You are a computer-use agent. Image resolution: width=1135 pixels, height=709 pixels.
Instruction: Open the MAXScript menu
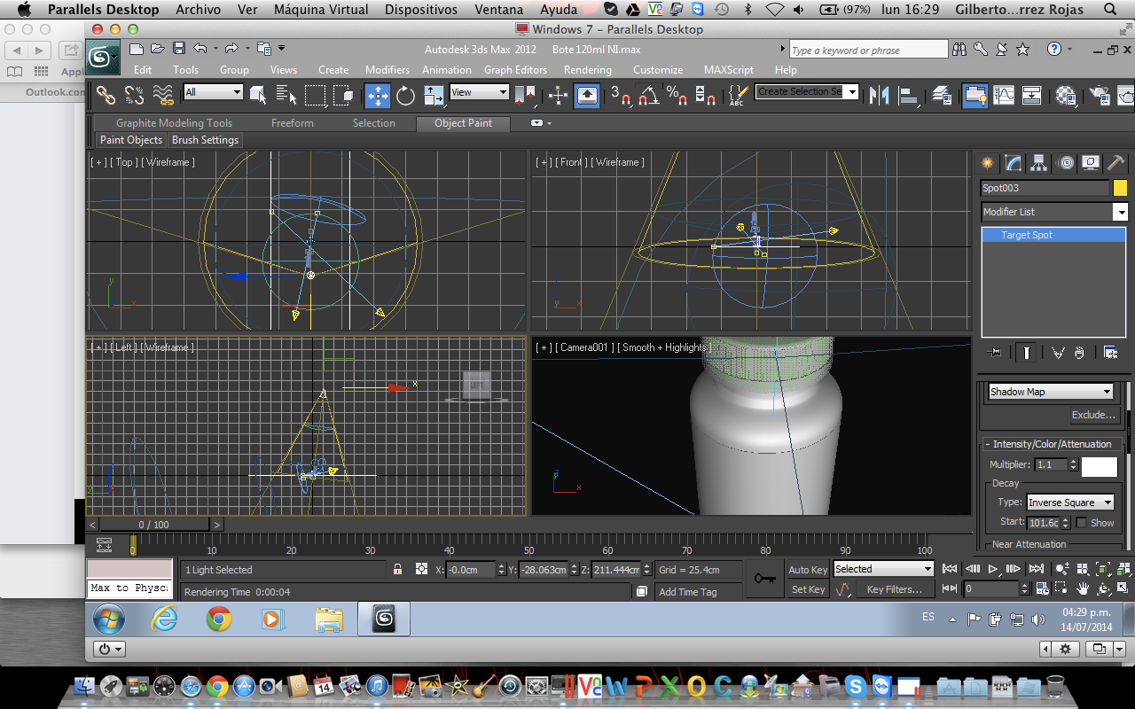pos(729,70)
